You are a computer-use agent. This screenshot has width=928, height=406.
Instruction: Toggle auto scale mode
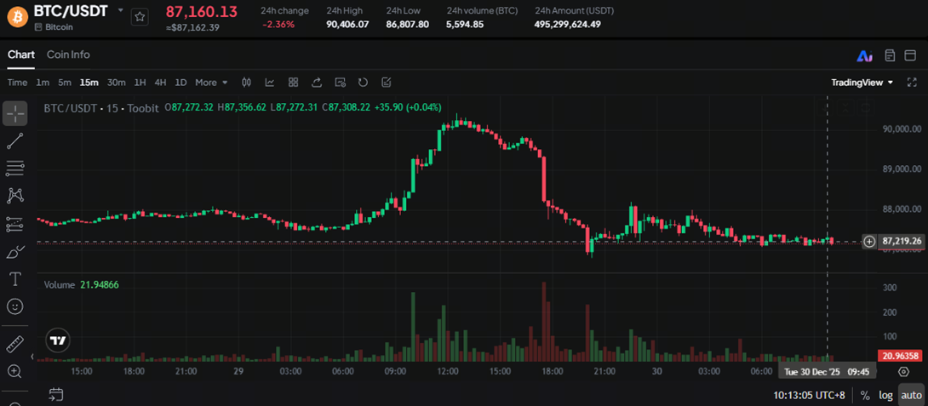911,395
